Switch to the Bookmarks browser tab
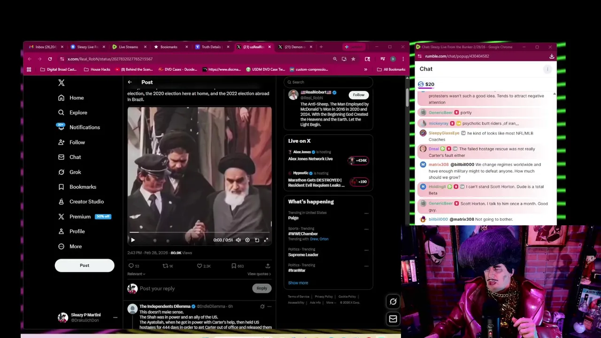This screenshot has height=338, width=601. point(169,47)
